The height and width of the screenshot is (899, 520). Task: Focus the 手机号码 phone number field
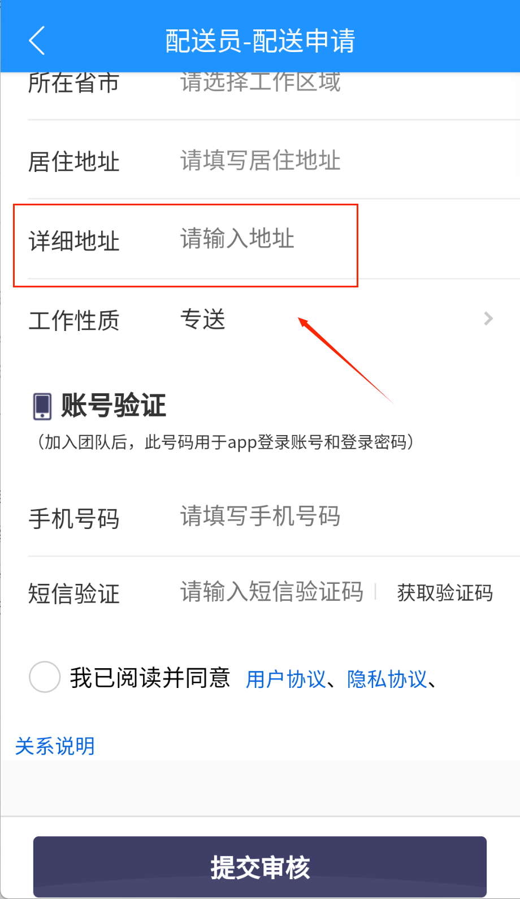pos(260,517)
